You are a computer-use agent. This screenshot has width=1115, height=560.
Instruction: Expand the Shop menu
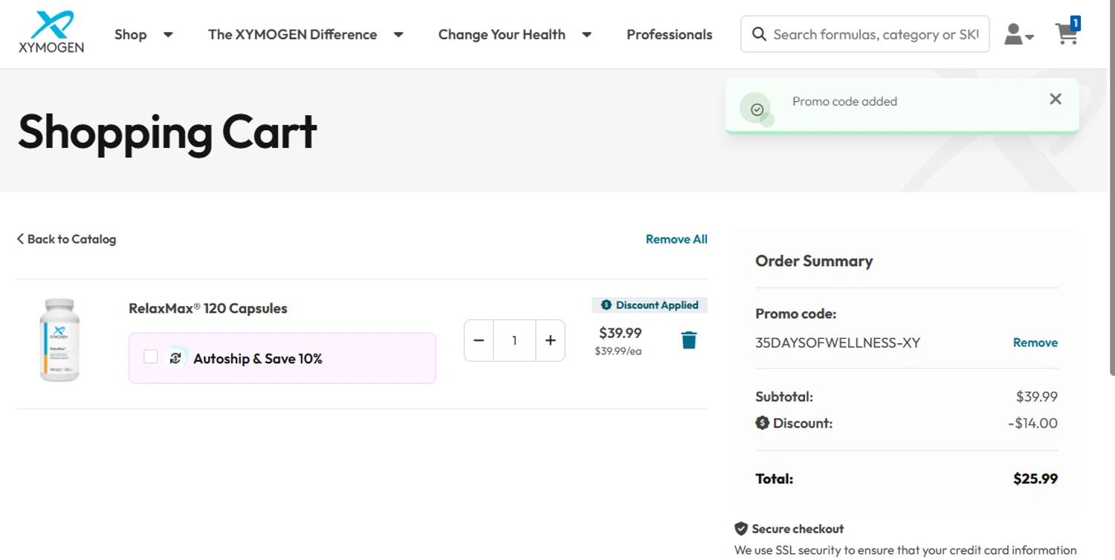tap(143, 34)
